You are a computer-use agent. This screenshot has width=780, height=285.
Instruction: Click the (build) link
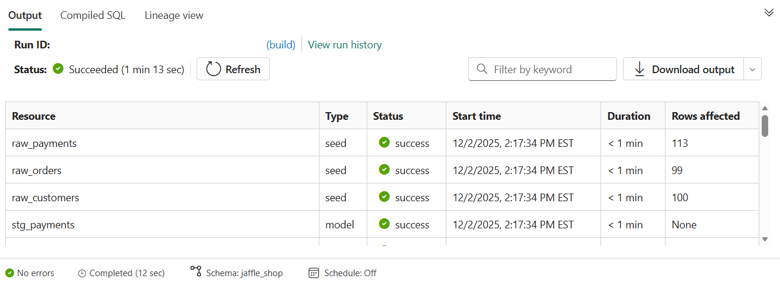coord(280,45)
